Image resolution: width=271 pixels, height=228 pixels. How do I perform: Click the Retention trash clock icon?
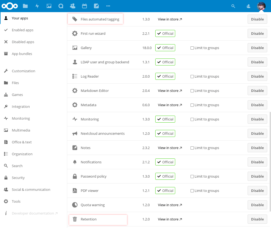pyautogui.click(x=75, y=219)
